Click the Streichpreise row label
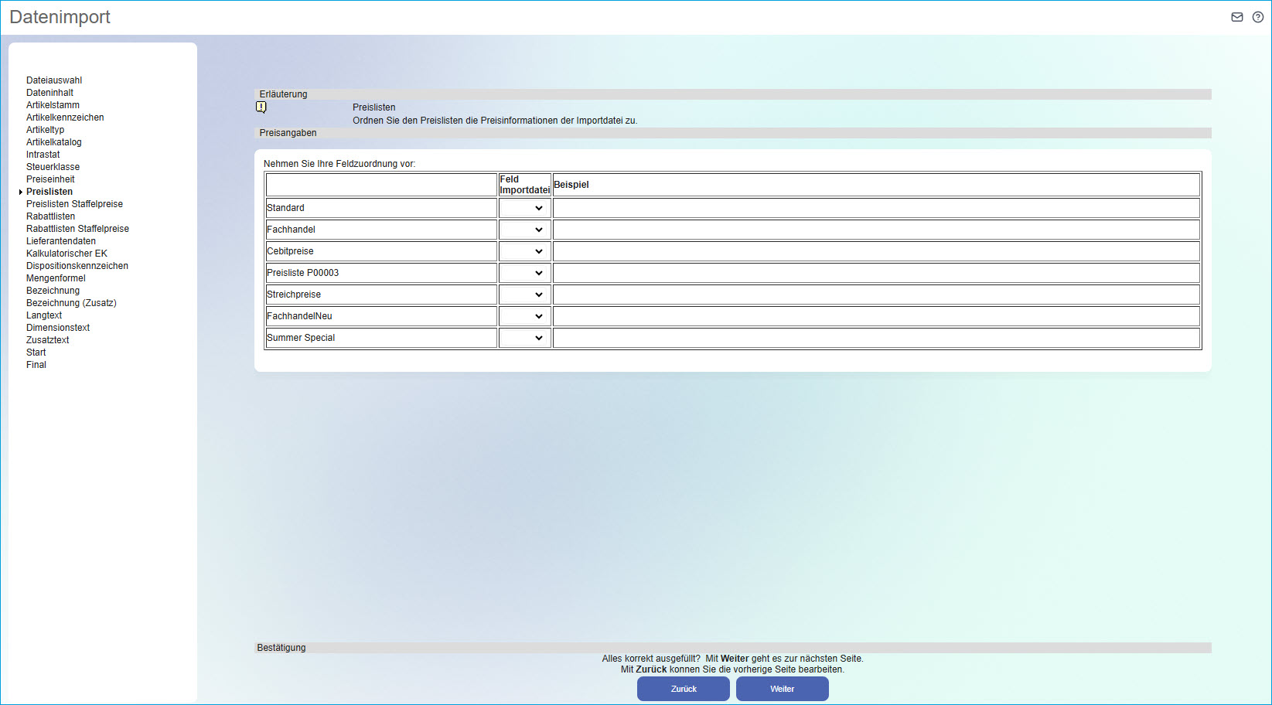The width and height of the screenshot is (1272, 705). tap(294, 295)
